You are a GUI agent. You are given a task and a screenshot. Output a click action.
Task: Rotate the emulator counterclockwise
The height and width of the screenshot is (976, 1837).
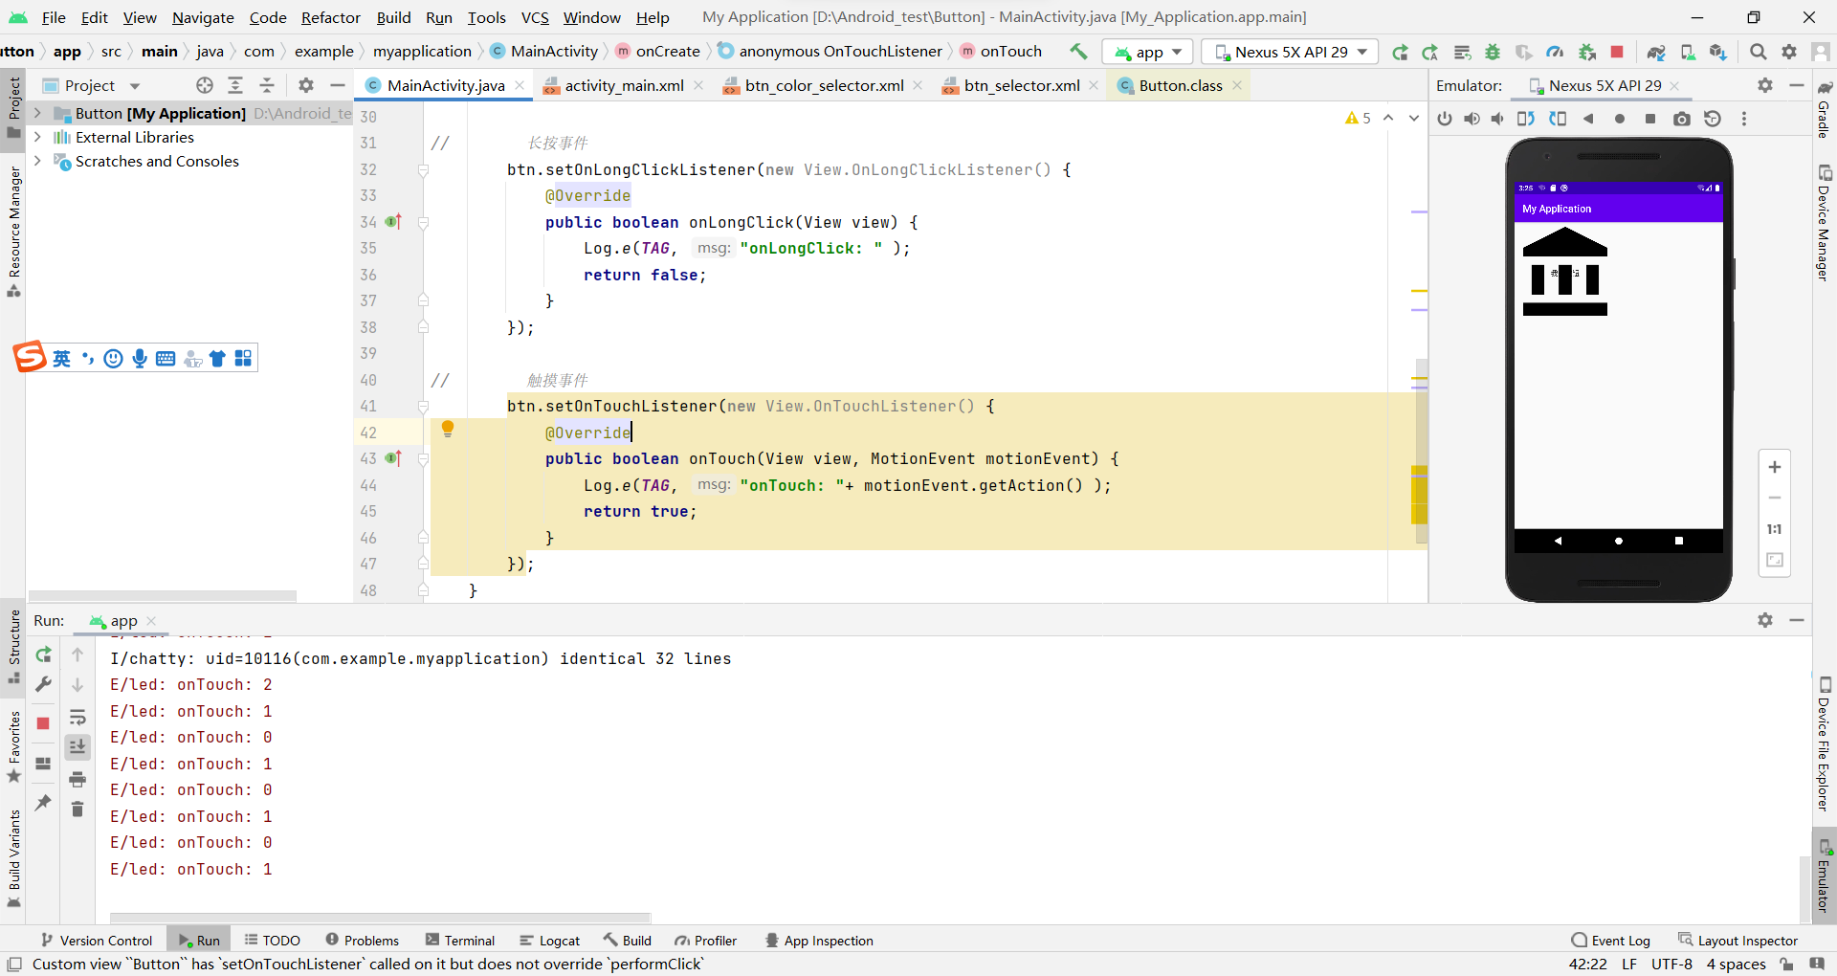(x=1525, y=119)
